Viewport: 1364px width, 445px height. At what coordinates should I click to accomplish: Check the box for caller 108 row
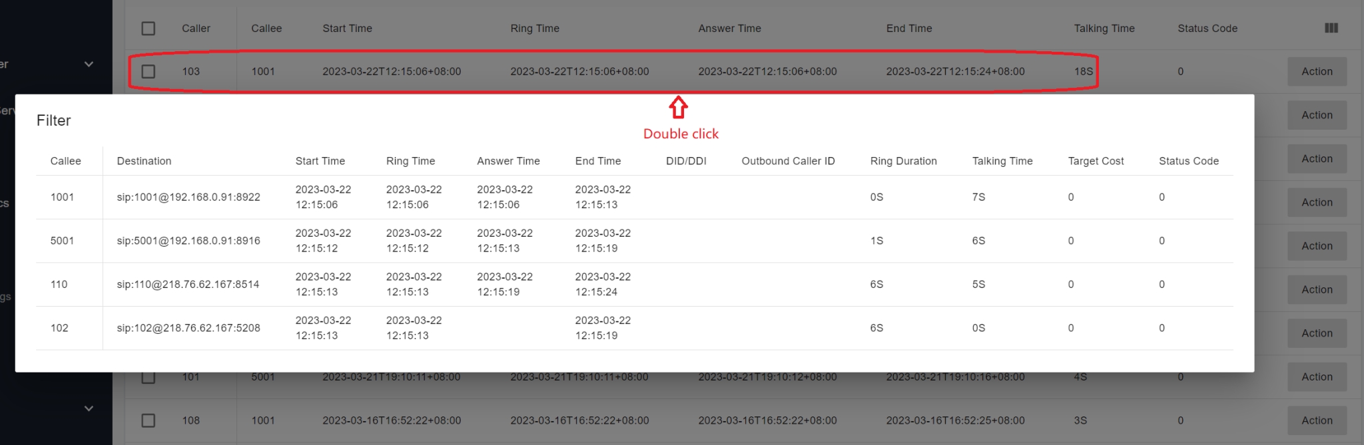(x=149, y=420)
